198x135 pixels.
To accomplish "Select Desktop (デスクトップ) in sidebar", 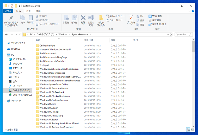I will (16, 68).
